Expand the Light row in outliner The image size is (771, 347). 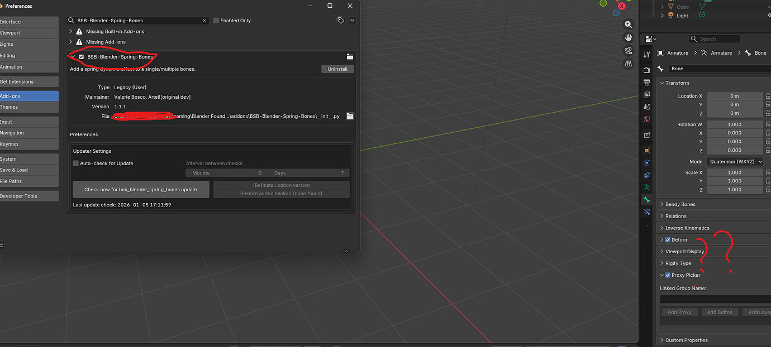(663, 16)
